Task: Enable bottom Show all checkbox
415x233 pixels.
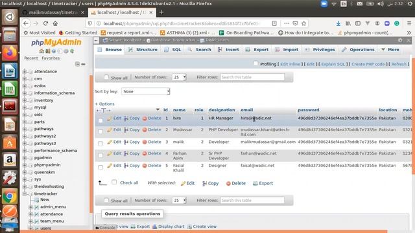Action: (106, 200)
